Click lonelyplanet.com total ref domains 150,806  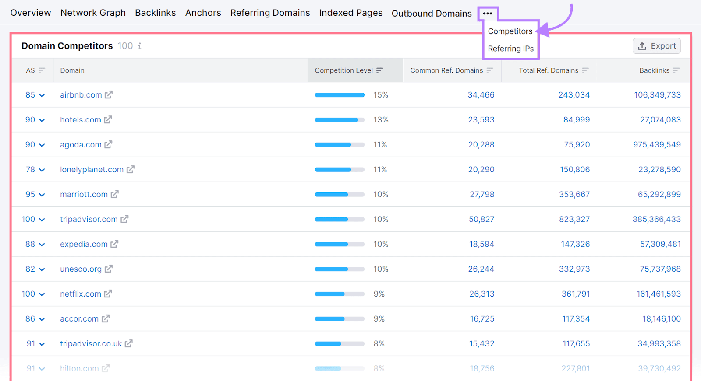[x=575, y=169]
